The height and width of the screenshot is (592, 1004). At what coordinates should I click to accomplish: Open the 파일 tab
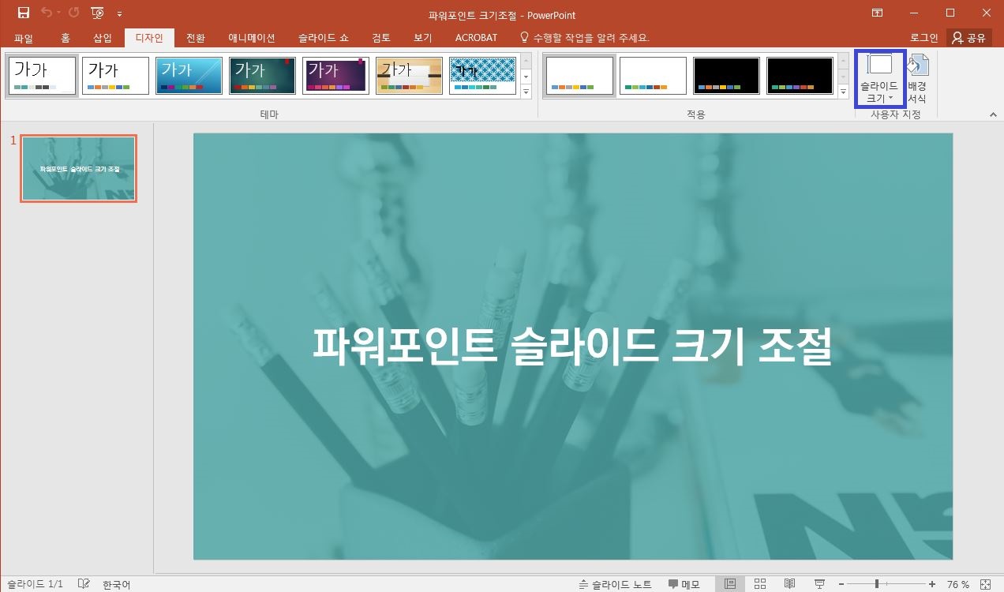[x=24, y=37]
